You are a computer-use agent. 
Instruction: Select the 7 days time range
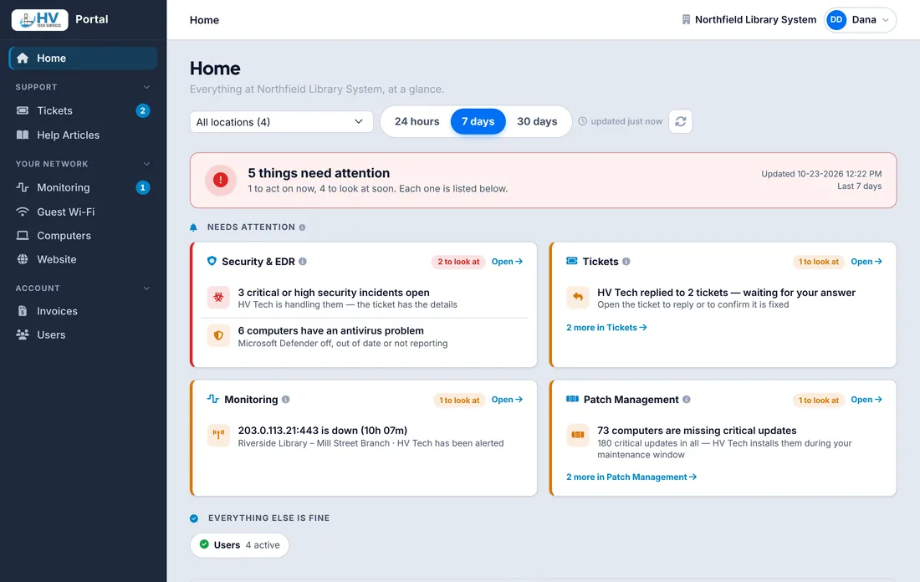[x=478, y=121]
